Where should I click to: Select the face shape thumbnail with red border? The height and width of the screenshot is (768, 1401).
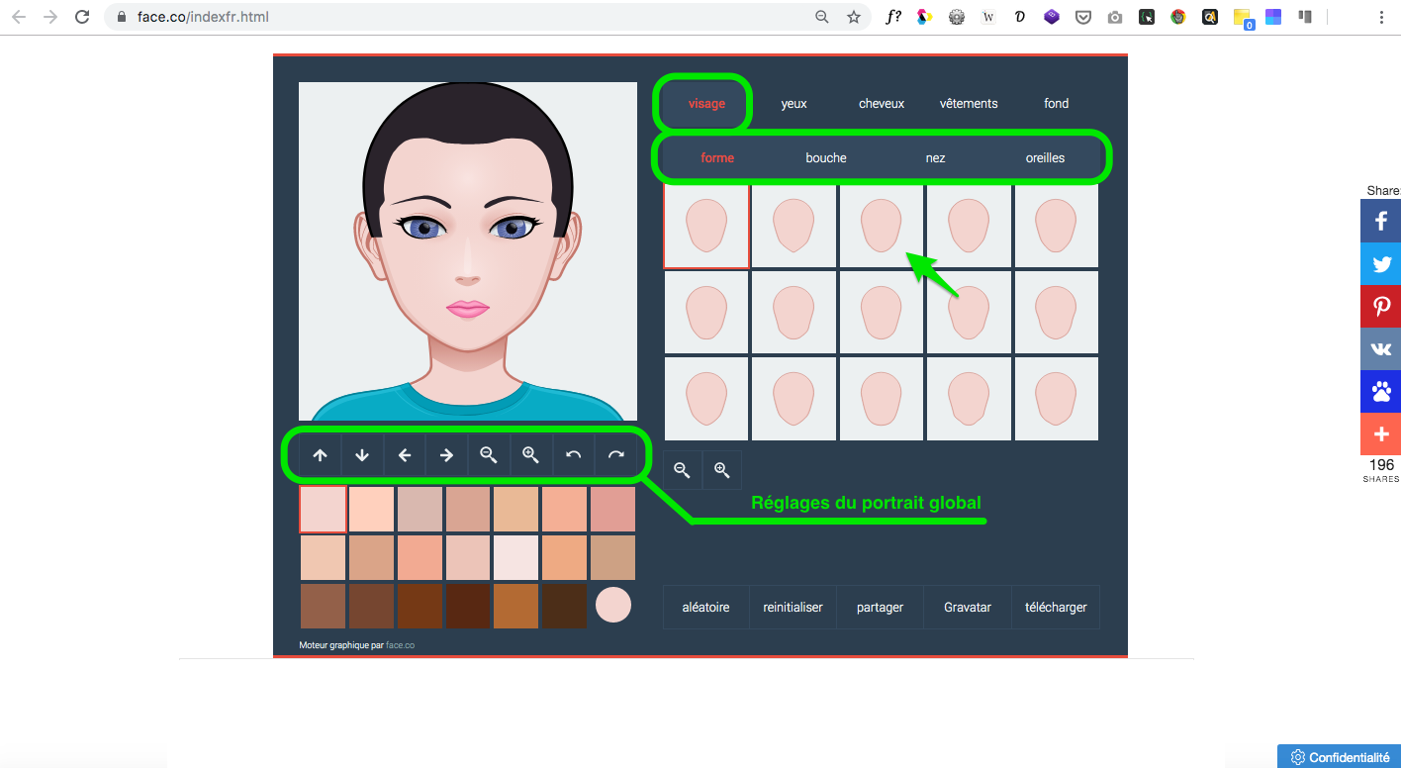(706, 227)
